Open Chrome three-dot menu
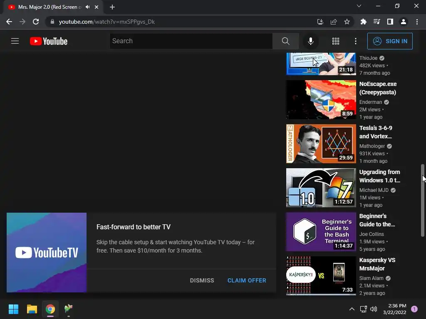Screen dimensions: 426x319 pyautogui.click(x=417, y=22)
